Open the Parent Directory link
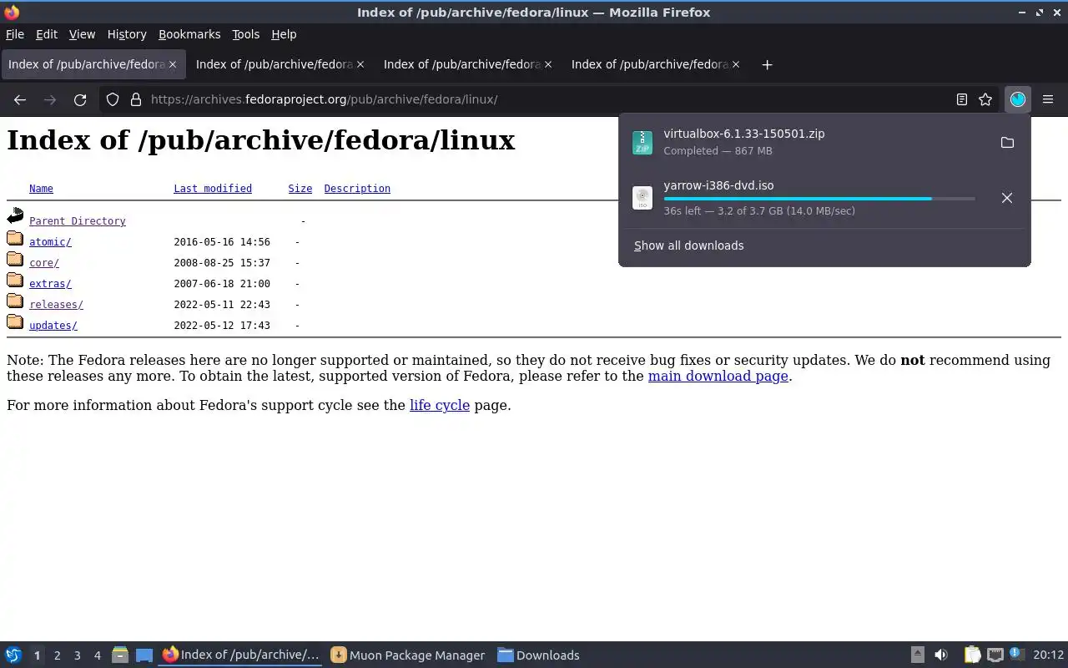The width and height of the screenshot is (1068, 668). click(x=78, y=221)
